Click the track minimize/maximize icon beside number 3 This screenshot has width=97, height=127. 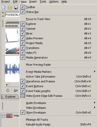[4, 116]
